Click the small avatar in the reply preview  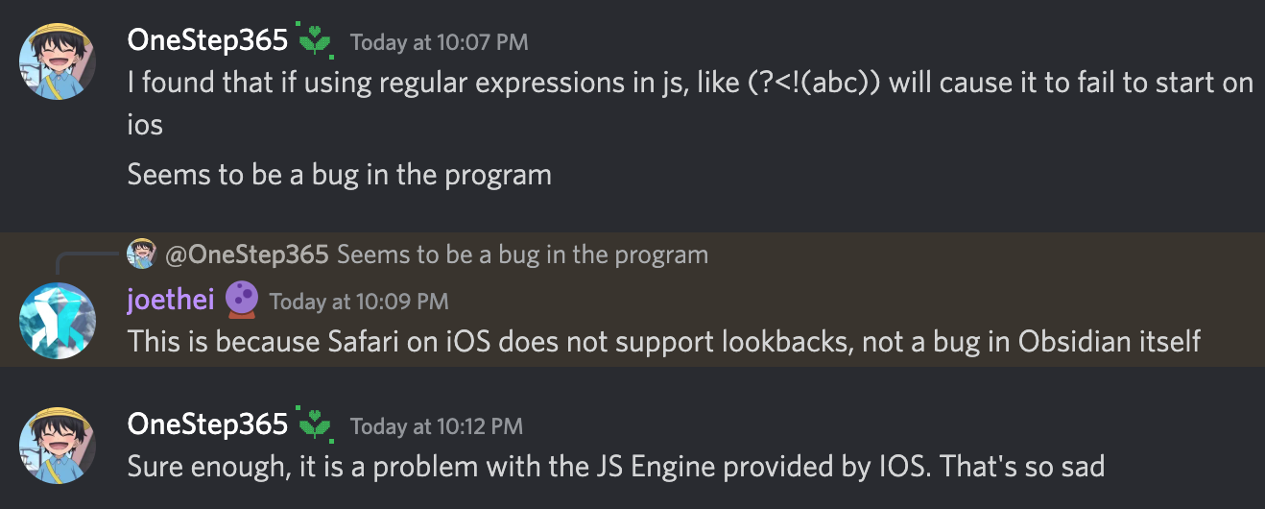tap(141, 254)
